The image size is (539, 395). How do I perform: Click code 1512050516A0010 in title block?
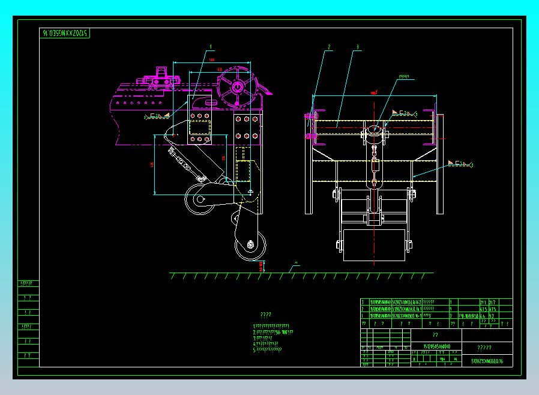(x=436, y=346)
